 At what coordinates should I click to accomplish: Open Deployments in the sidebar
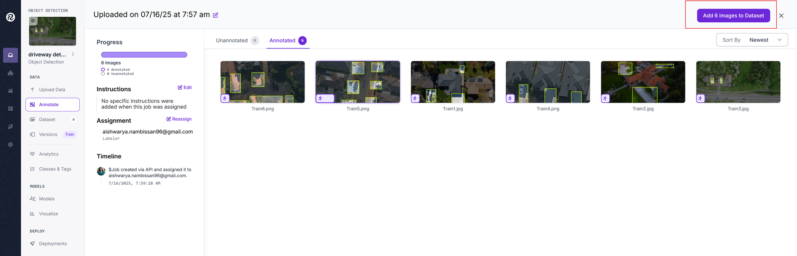(52, 244)
